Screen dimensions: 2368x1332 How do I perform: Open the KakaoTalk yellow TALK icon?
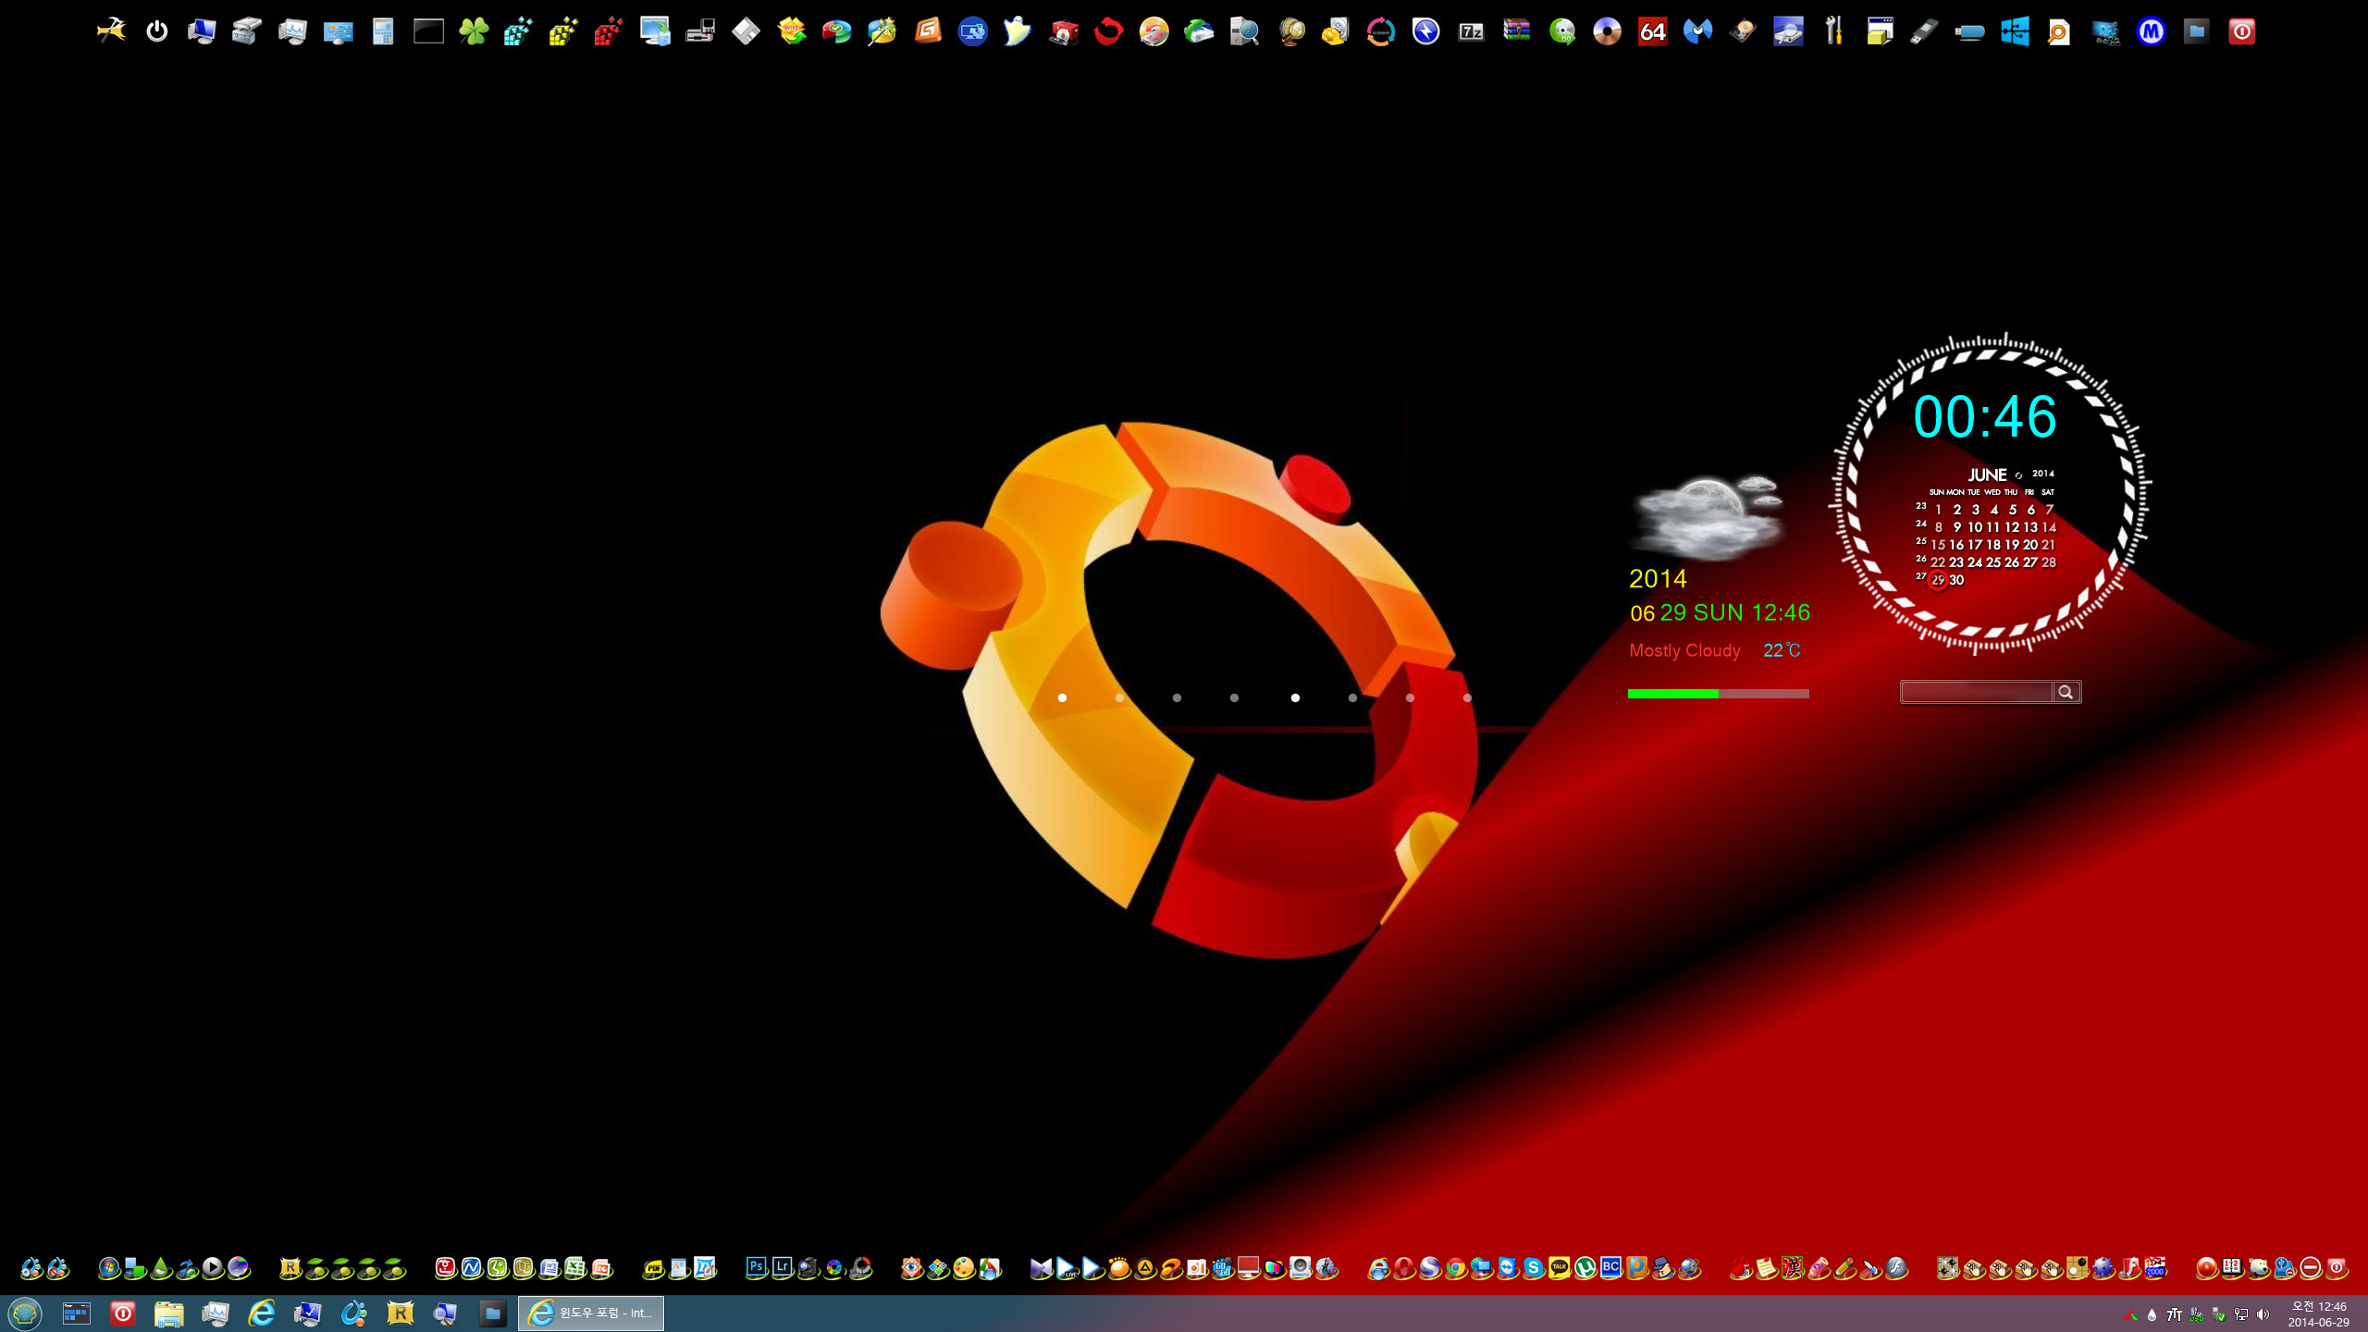pyautogui.click(x=1559, y=1267)
